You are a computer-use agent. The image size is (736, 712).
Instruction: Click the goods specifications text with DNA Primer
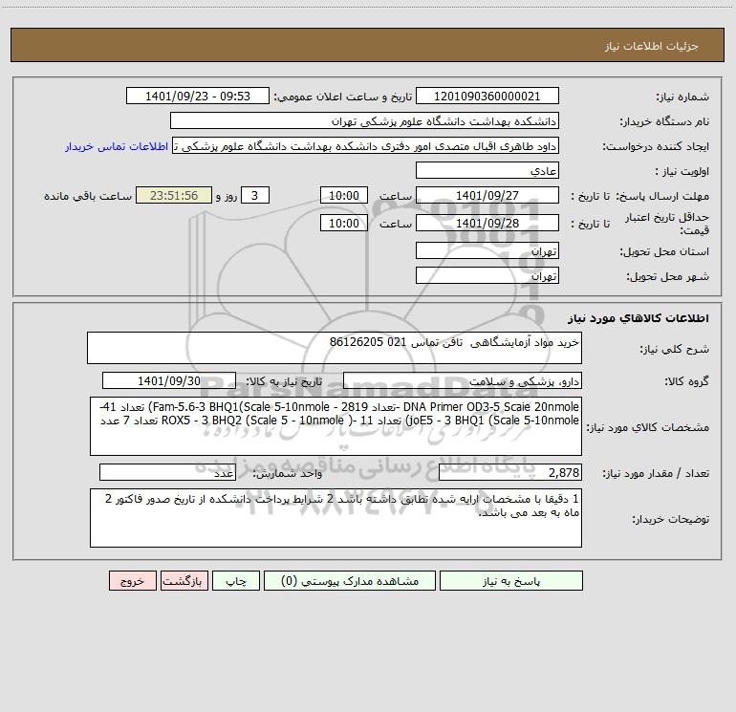click(x=336, y=426)
